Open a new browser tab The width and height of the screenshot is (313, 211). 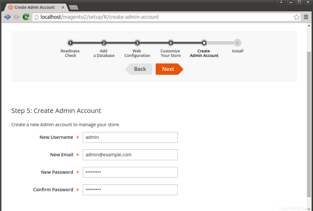[x=73, y=7]
